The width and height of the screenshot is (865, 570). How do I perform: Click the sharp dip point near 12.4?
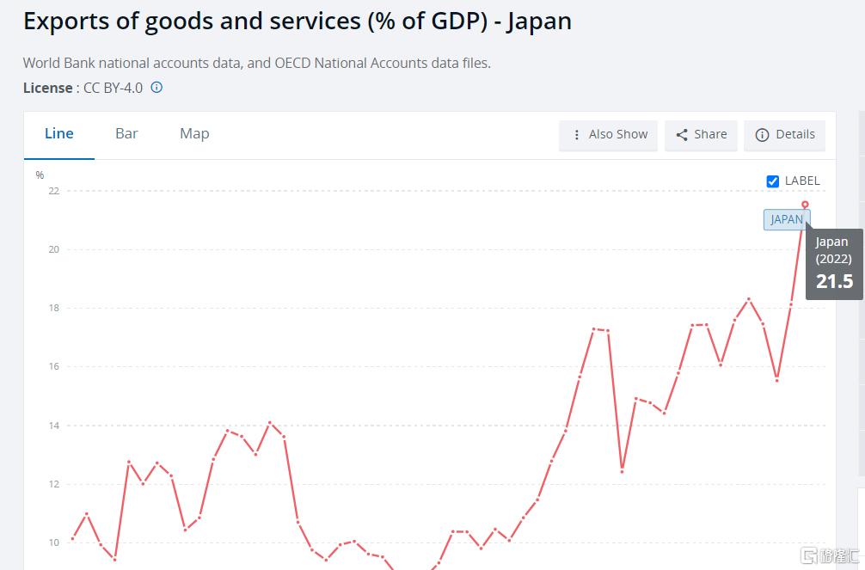(622, 470)
